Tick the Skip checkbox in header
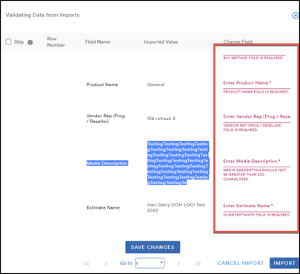Image resolution: width=300 pixels, height=274 pixels. pos(9,41)
